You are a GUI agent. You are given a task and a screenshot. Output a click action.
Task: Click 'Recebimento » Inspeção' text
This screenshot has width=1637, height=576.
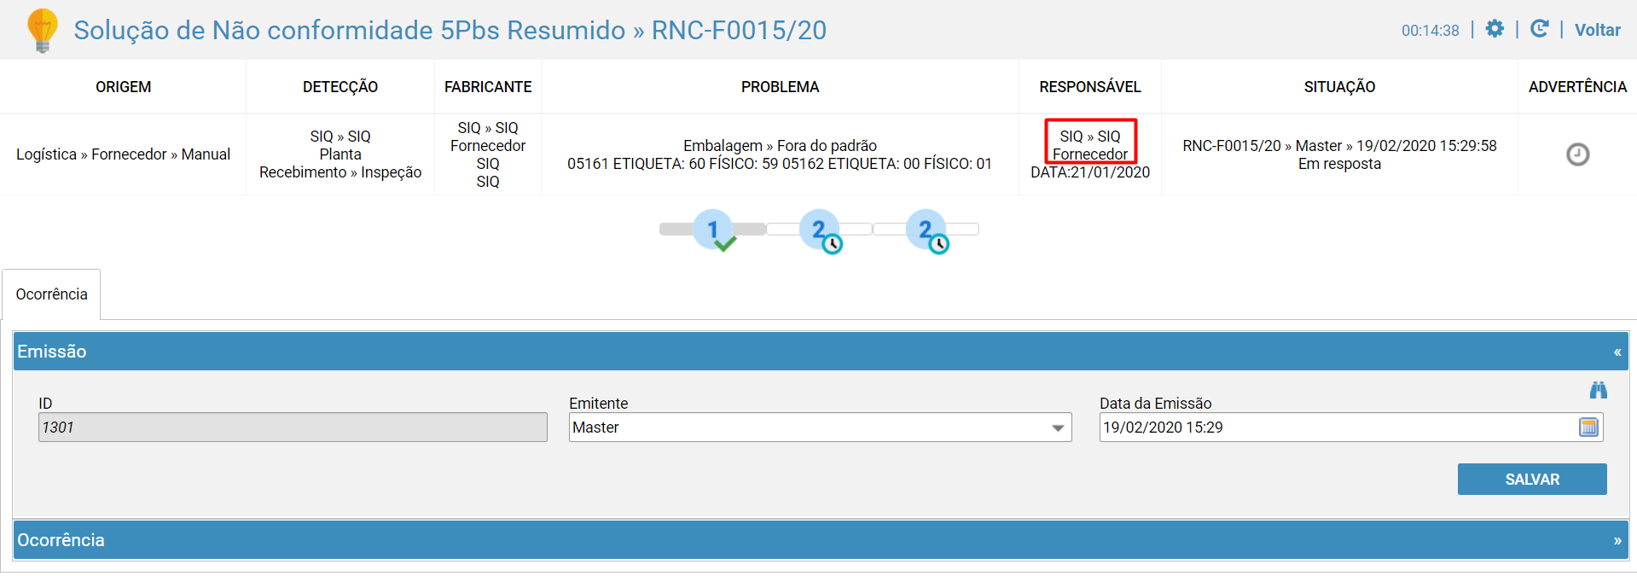340,172
